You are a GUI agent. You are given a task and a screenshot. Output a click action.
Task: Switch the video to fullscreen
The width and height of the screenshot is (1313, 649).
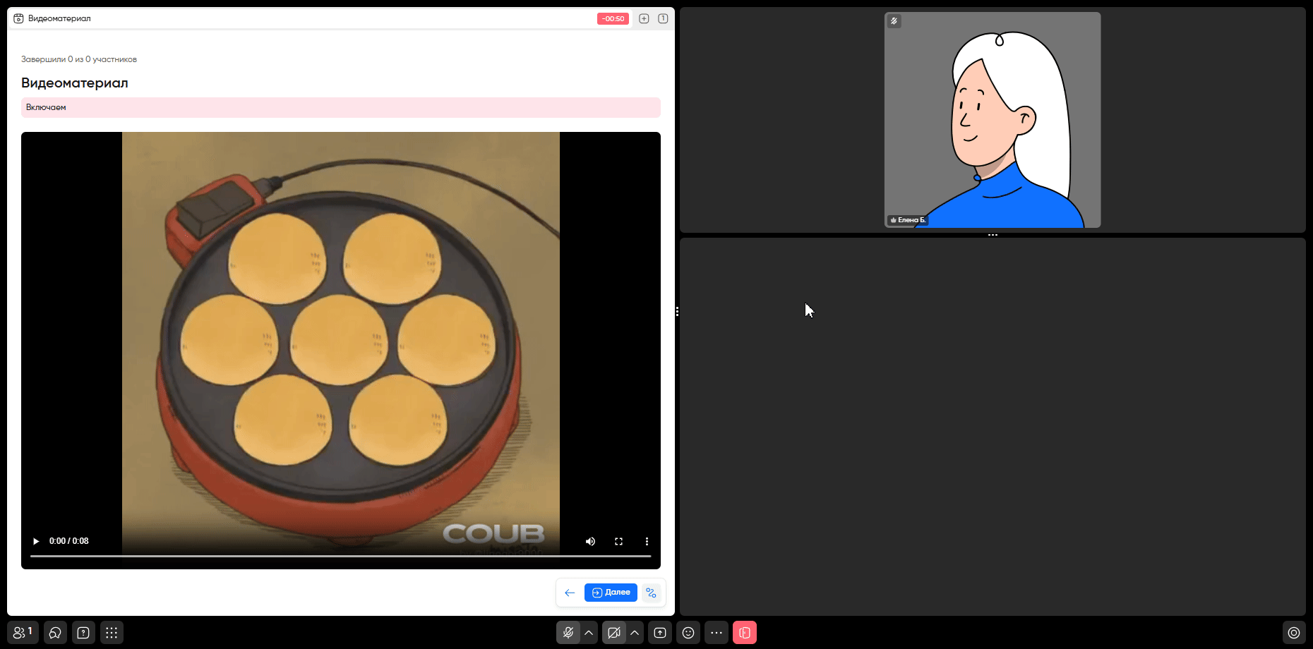coord(618,541)
